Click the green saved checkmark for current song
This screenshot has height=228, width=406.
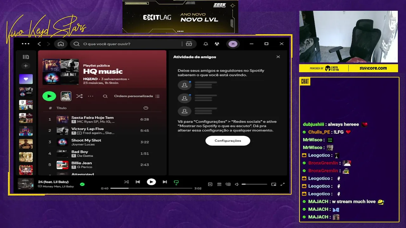[82, 184]
